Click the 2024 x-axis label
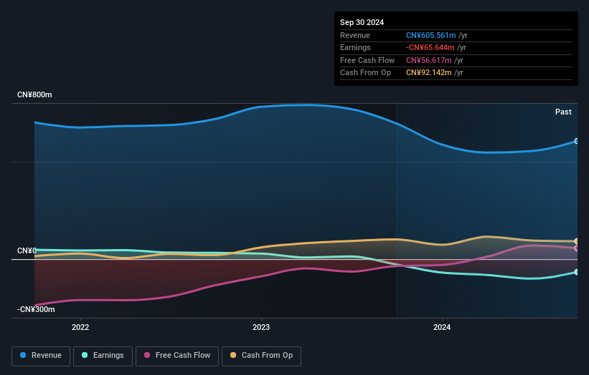Image resolution: width=589 pixels, height=375 pixels. tap(442, 327)
